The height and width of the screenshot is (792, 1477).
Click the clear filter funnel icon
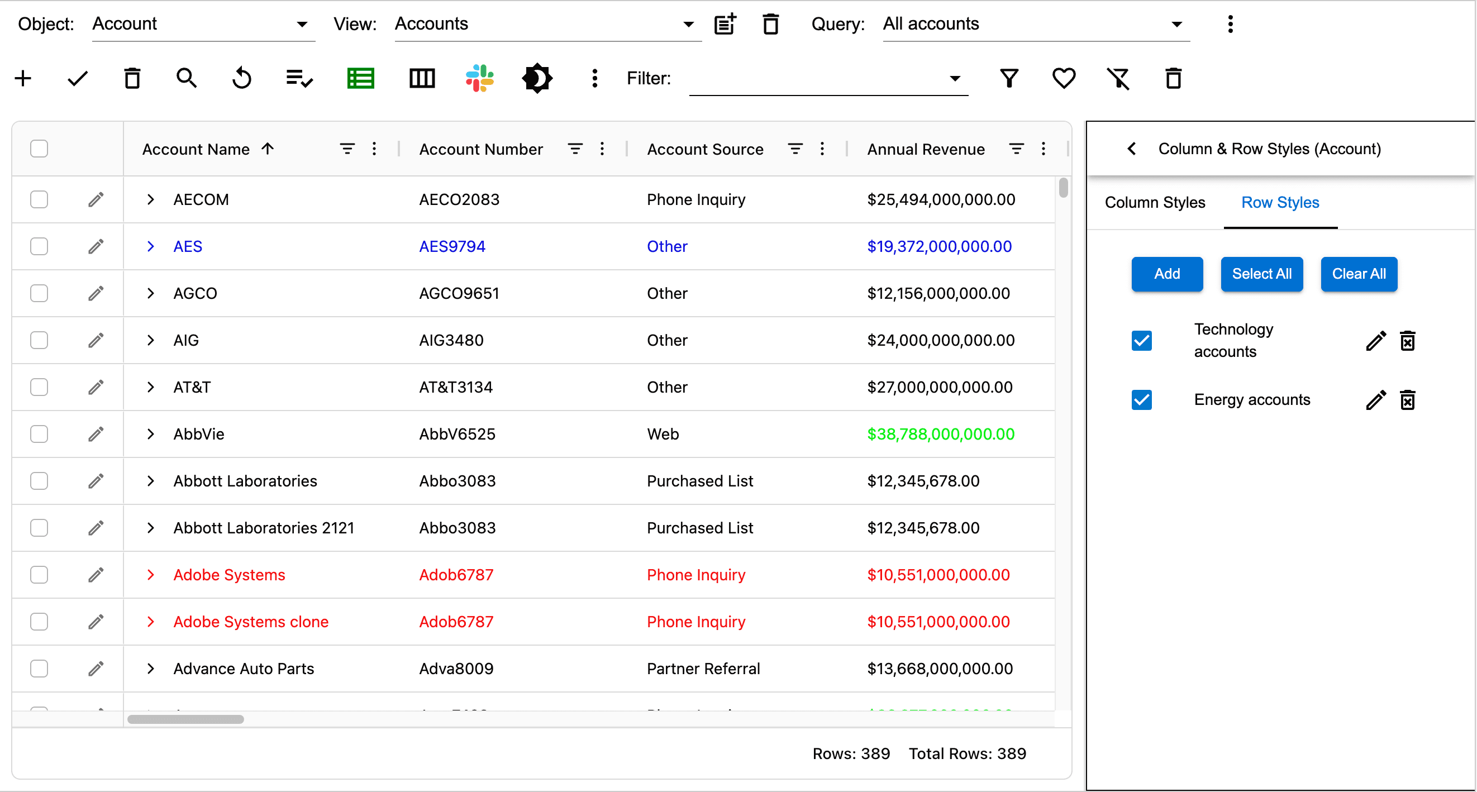point(1117,78)
